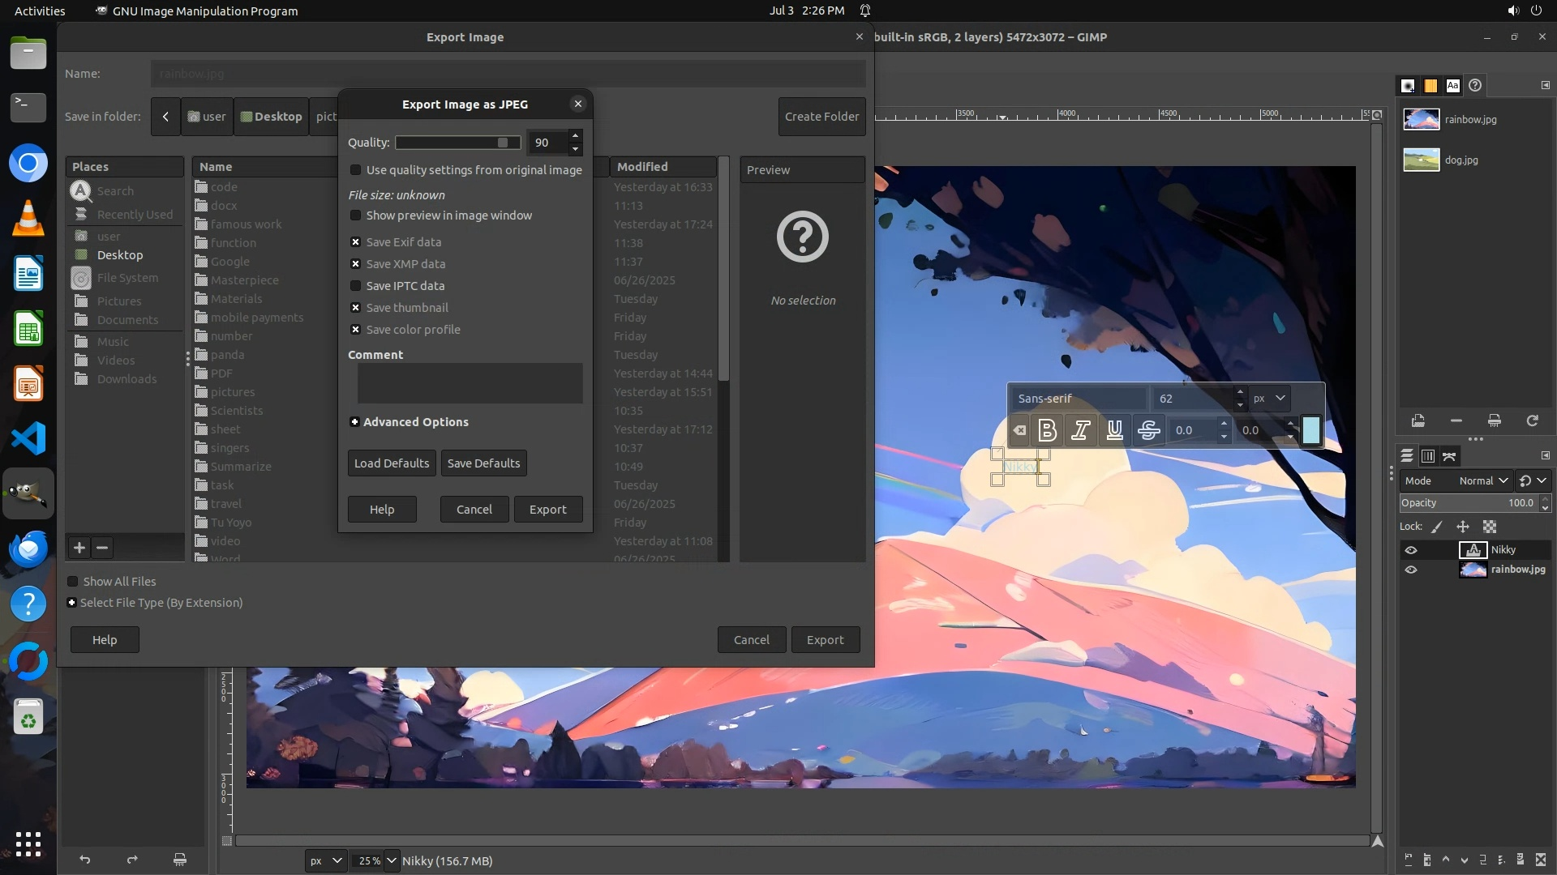This screenshot has height=875, width=1557.
Task: Select Pictures in Places sidebar
Action: (x=119, y=301)
